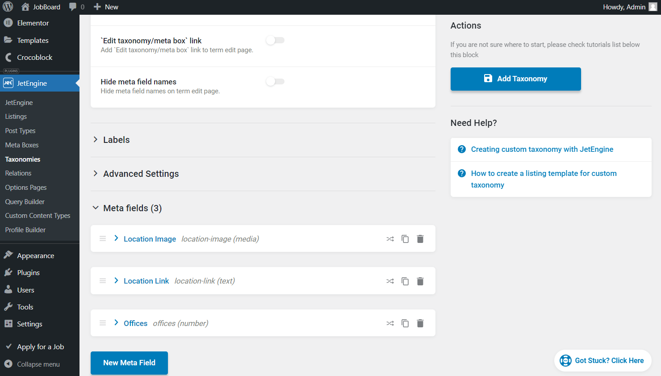Expand Location Link meta field chevron
Screen dimensions: 661x376
[116, 280]
